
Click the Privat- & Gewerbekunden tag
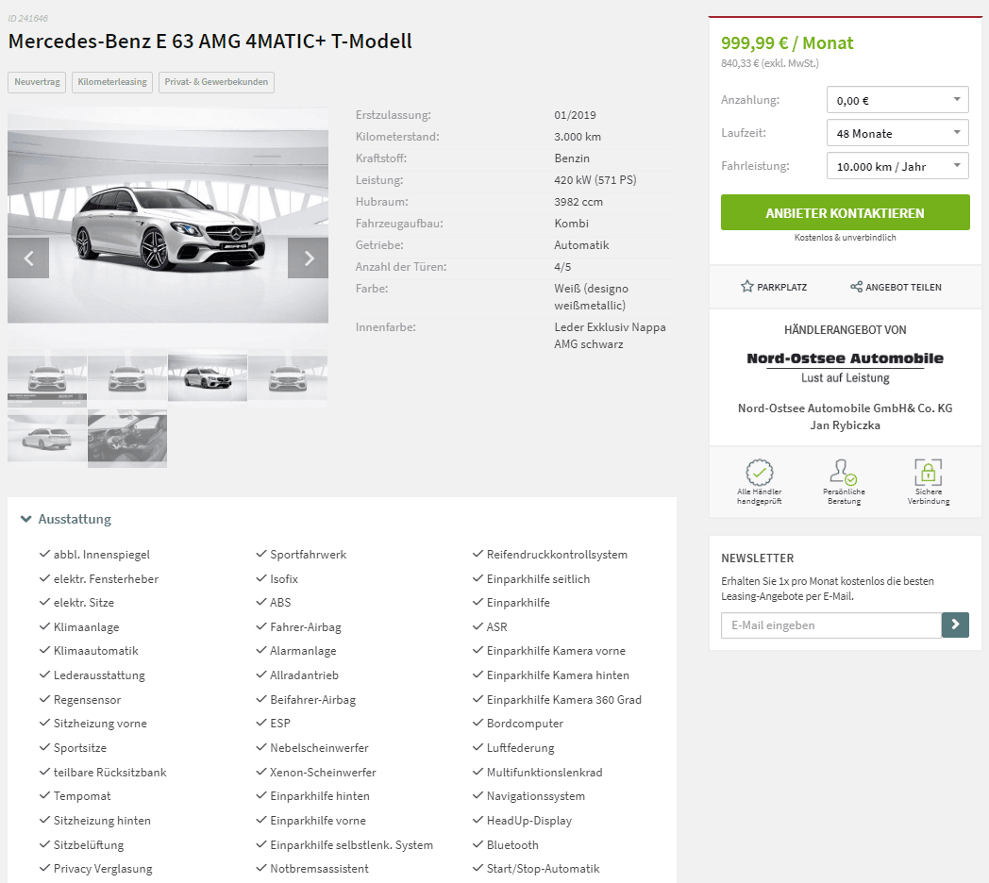point(216,82)
